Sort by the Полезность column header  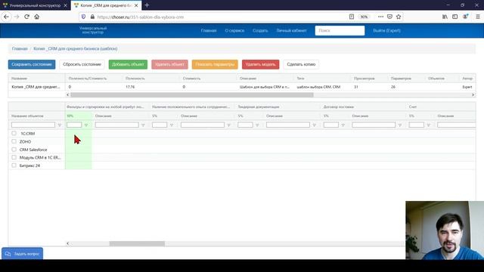pos(135,79)
